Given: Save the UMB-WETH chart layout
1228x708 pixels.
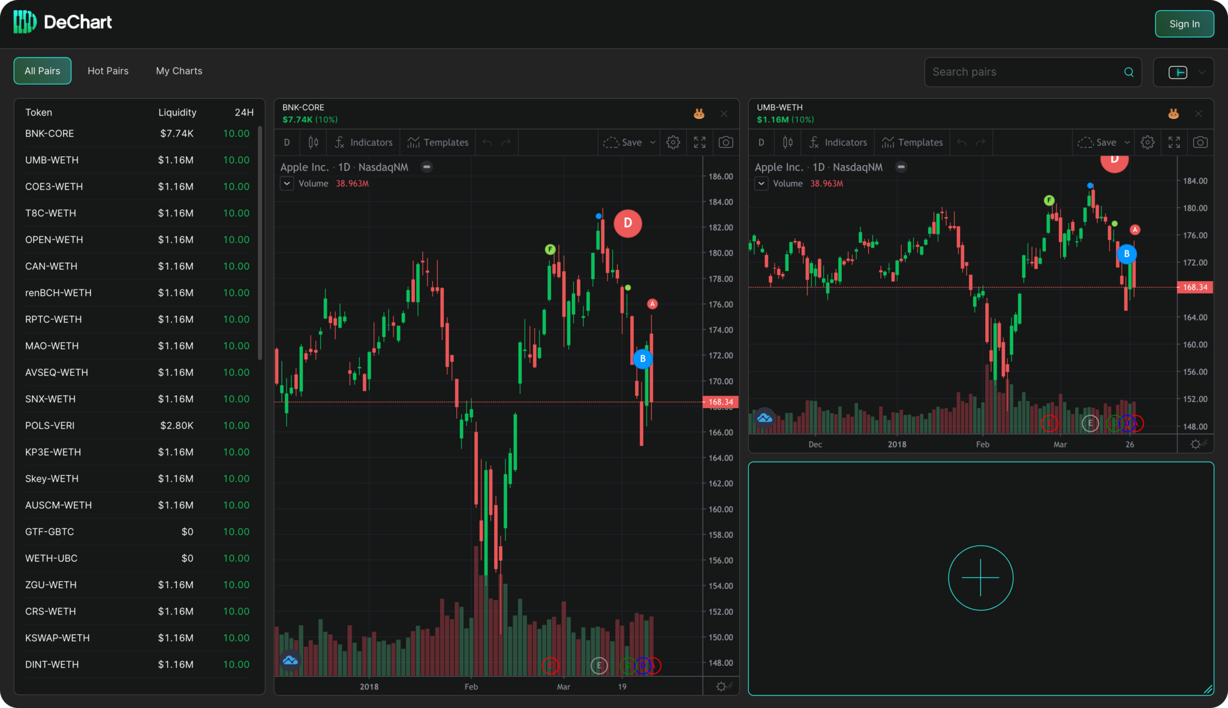Looking at the screenshot, I should point(1097,143).
